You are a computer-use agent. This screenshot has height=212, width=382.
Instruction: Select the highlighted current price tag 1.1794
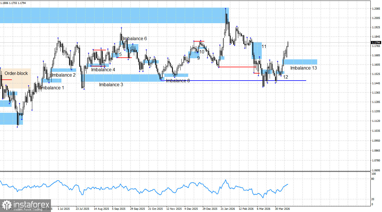point(376,42)
